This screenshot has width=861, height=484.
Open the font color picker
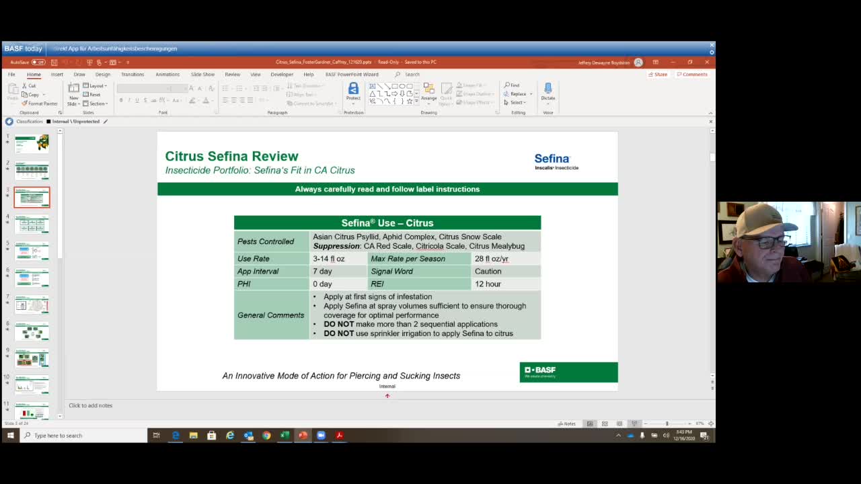point(209,101)
